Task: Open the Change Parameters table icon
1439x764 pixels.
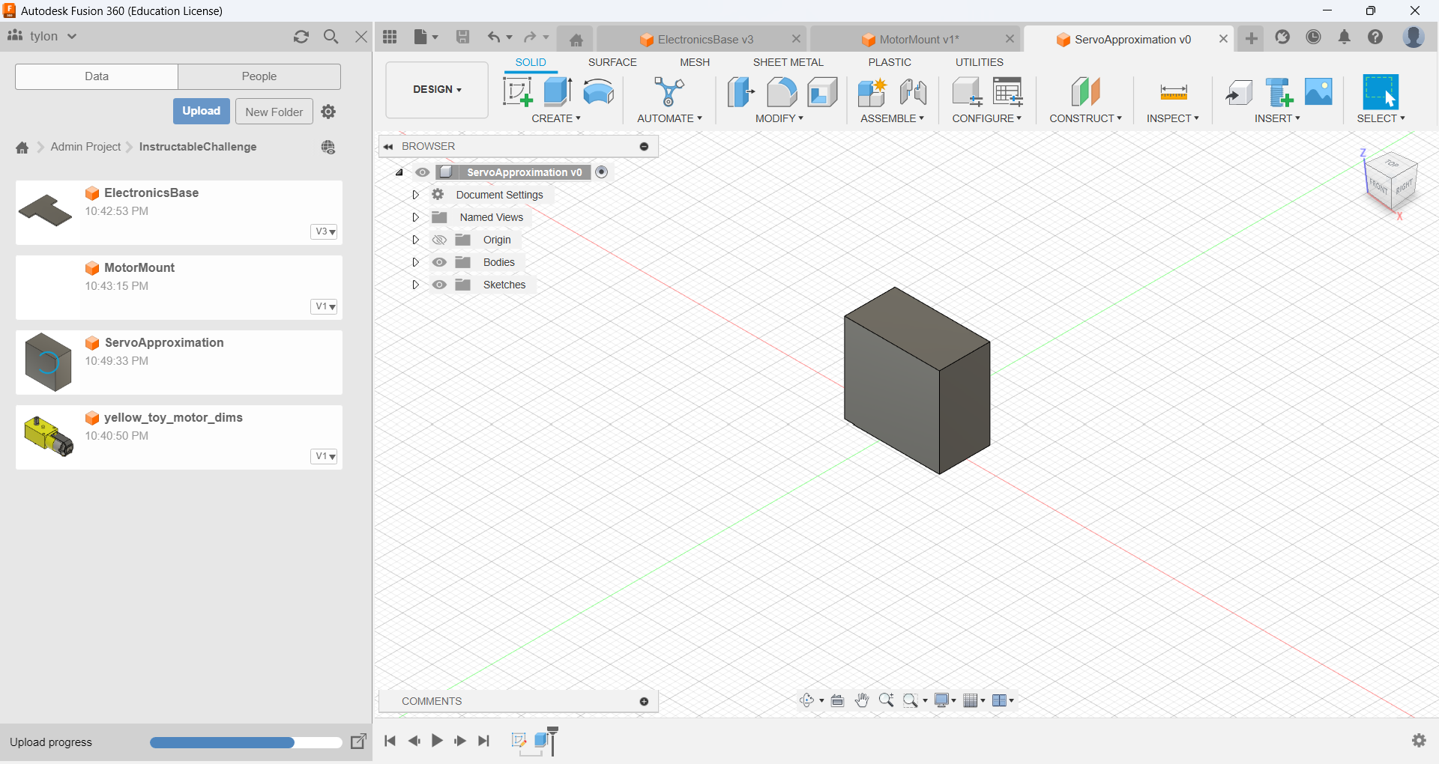Action: click(x=1008, y=92)
